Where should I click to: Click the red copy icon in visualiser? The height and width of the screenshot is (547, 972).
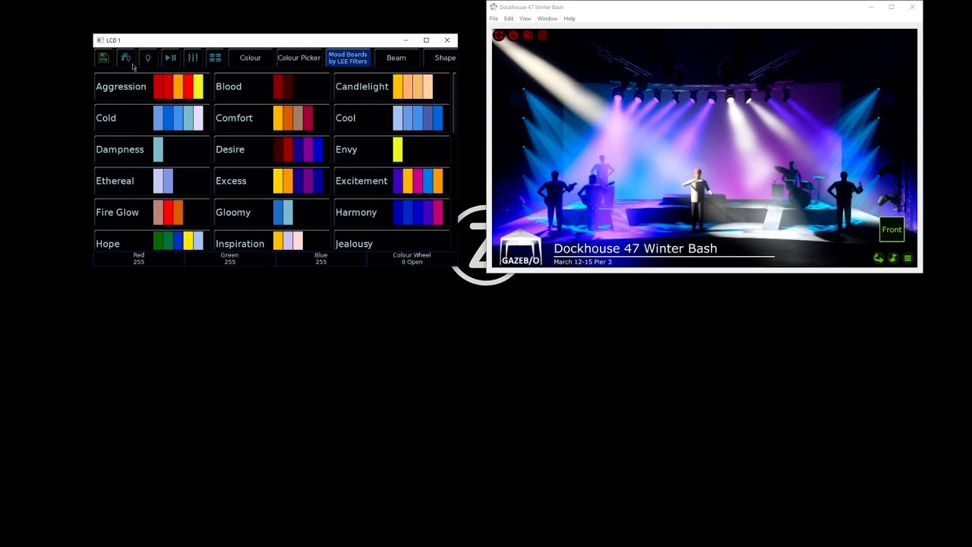(528, 35)
